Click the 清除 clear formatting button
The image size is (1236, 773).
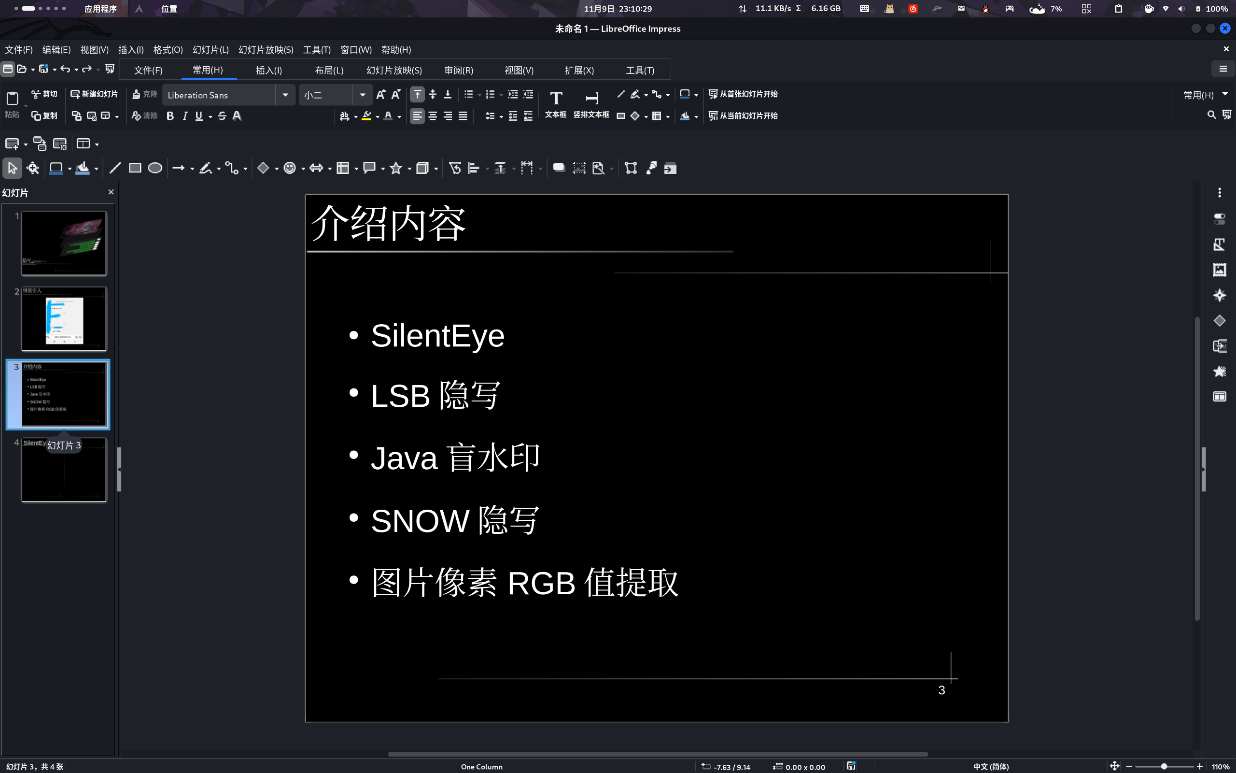point(144,115)
